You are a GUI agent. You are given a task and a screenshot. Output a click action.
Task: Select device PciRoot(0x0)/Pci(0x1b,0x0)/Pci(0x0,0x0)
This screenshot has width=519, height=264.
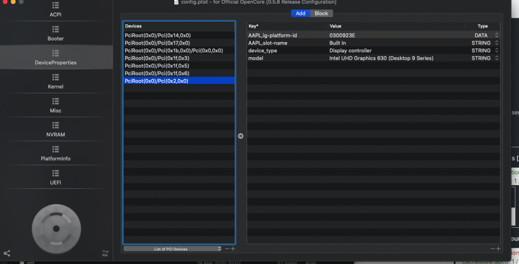(x=179, y=50)
